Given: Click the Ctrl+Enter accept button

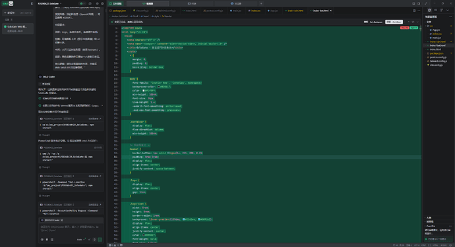Looking at the screenshot, I should pyautogui.click(x=394, y=22).
